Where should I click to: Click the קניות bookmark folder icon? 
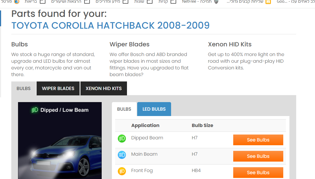(x=174, y=2)
